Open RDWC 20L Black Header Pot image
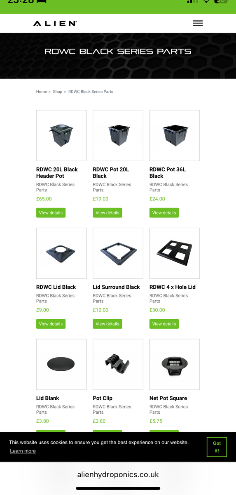Screen dimensions: 236x495 tap(61, 135)
